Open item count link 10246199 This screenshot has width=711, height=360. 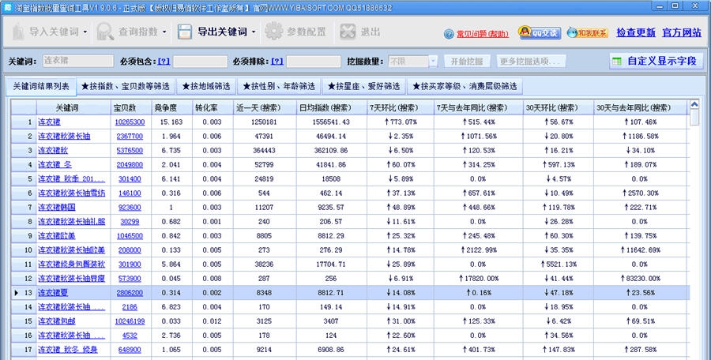click(130, 321)
